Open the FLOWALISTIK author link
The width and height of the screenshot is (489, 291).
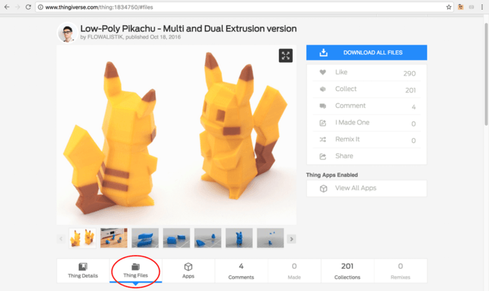click(x=106, y=37)
